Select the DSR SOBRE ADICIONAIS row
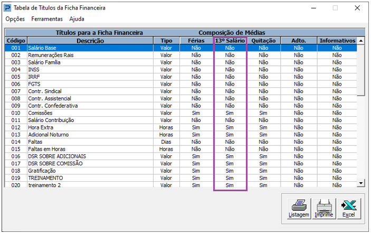The height and width of the screenshot is (234, 371). tap(181, 156)
